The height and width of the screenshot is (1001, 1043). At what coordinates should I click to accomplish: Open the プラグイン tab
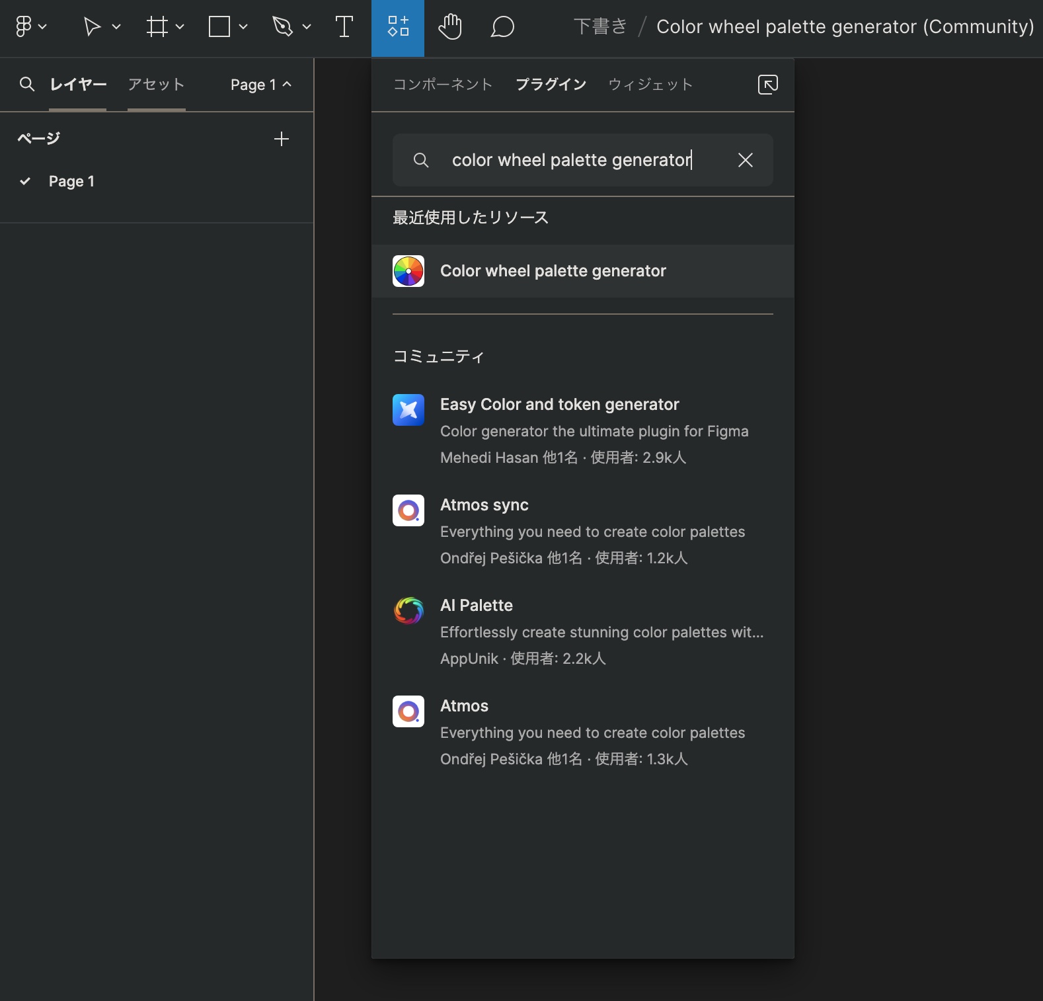pyautogui.click(x=551, y=85)
